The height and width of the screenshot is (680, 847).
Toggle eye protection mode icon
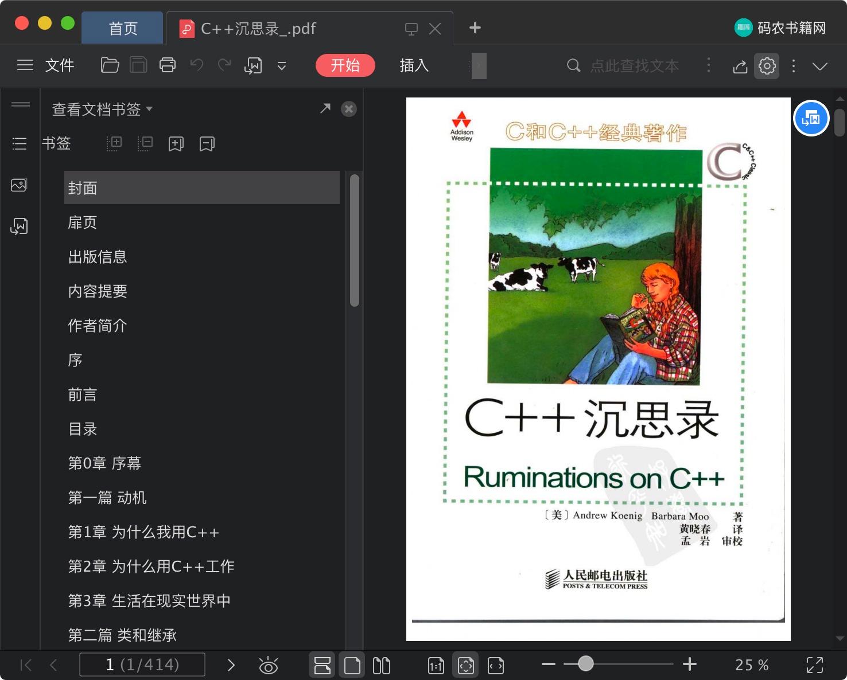click(268, 665)
